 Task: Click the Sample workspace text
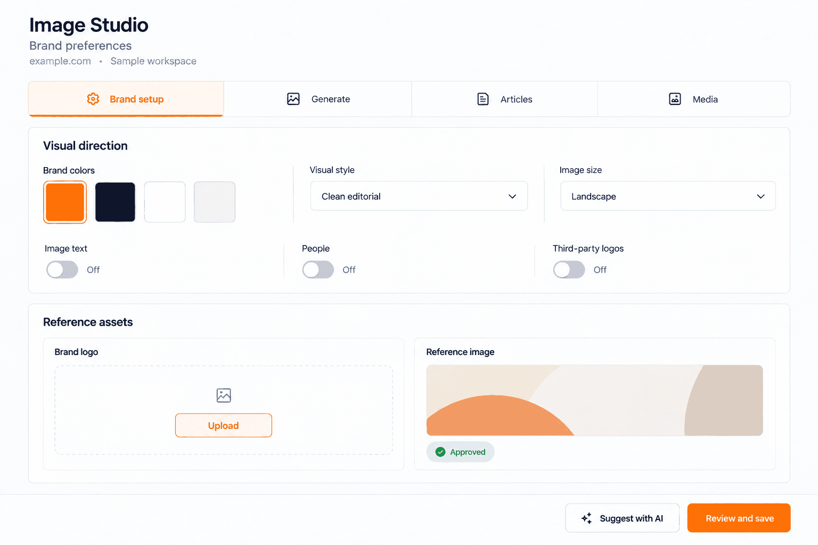click(153, 61)
